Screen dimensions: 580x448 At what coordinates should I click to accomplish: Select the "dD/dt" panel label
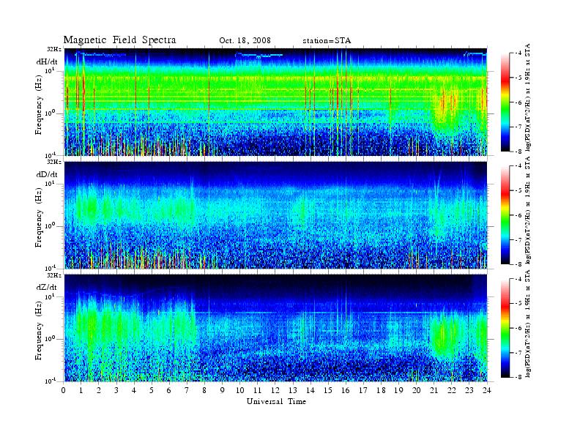coord(47,174)
